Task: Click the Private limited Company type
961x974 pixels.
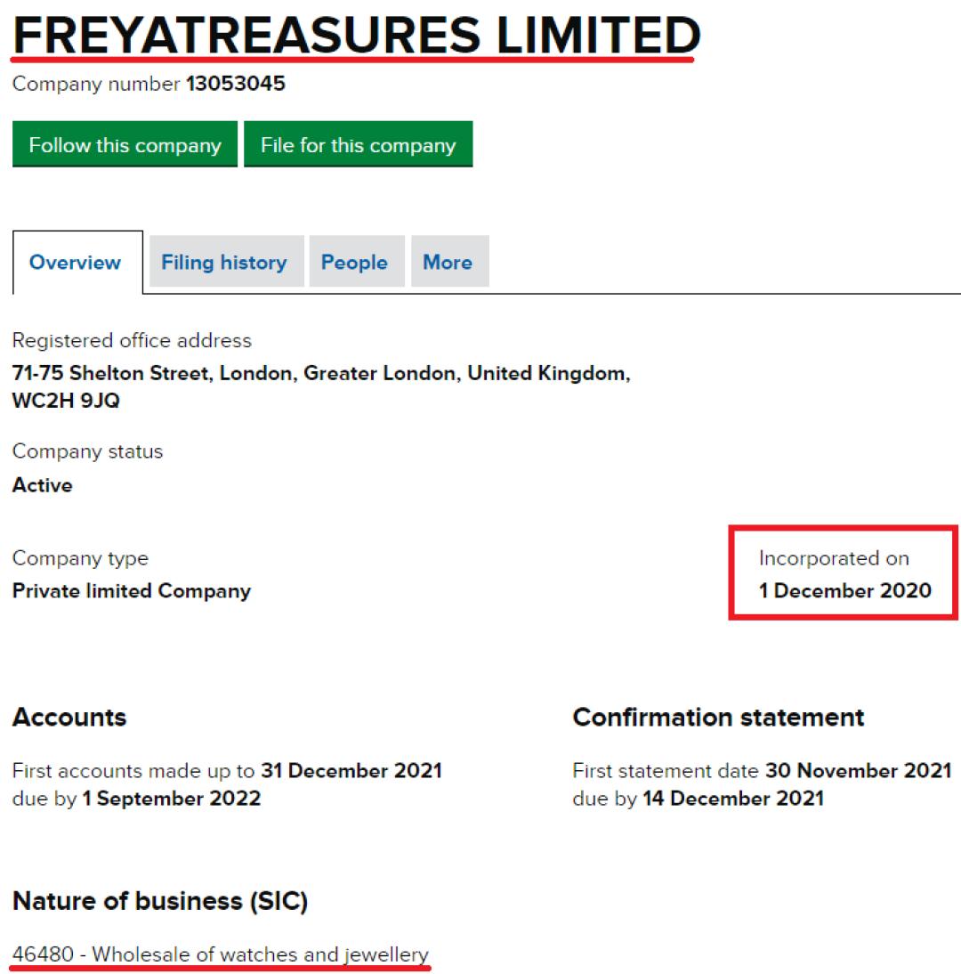Action: (132, 591)
